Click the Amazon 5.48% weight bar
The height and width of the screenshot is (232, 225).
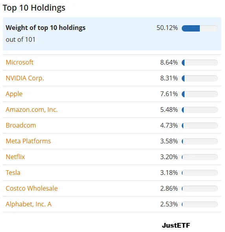(199, 110)
